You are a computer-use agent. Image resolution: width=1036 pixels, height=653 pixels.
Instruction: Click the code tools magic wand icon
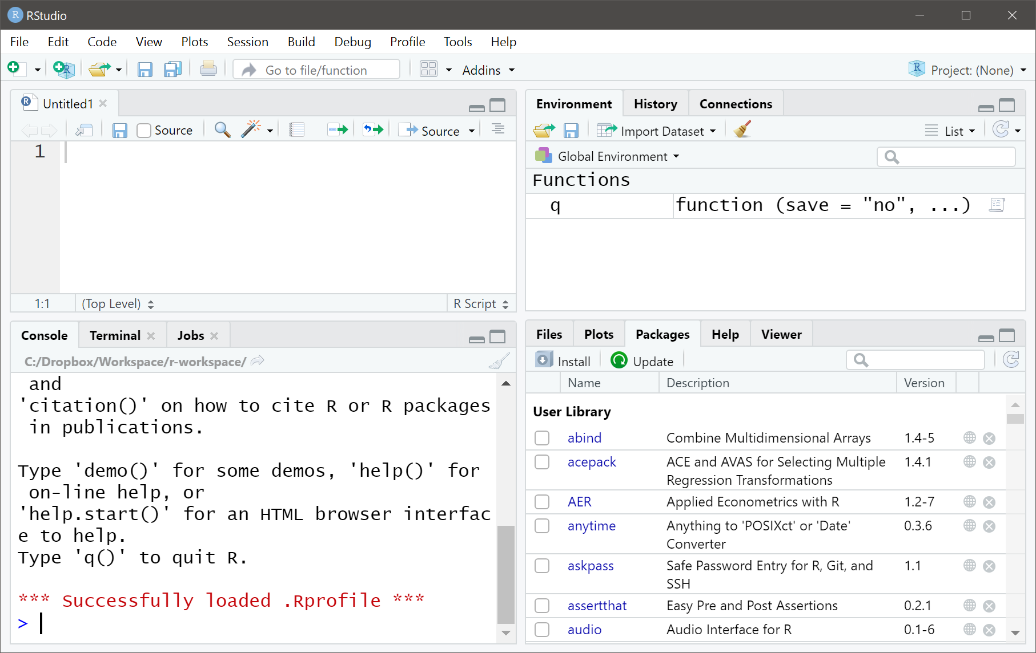click(x=251, y=129)
